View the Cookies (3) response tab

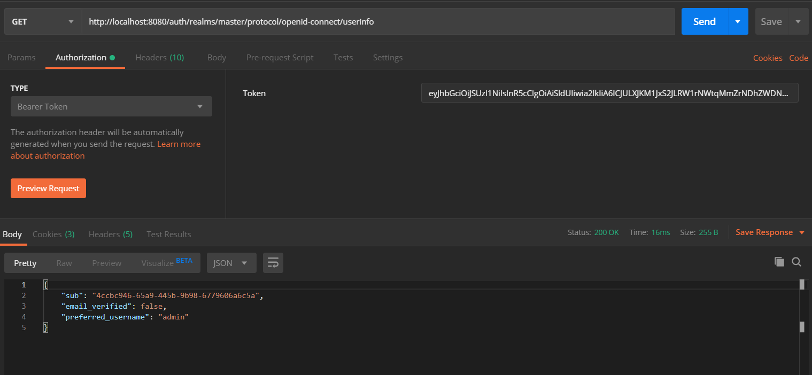53,234
